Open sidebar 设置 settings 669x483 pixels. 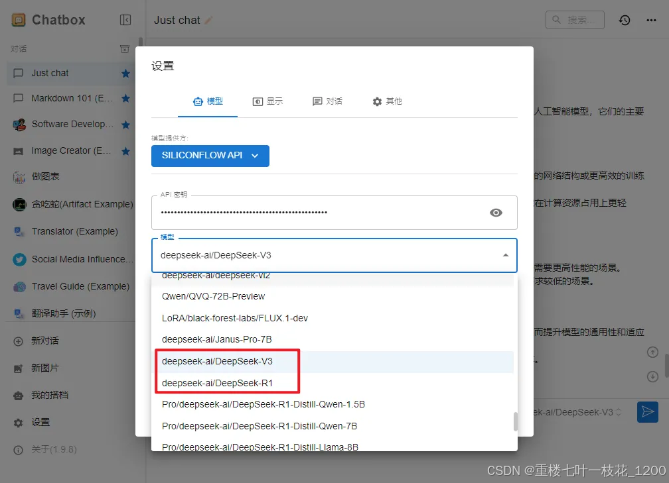tap(70, 423)
